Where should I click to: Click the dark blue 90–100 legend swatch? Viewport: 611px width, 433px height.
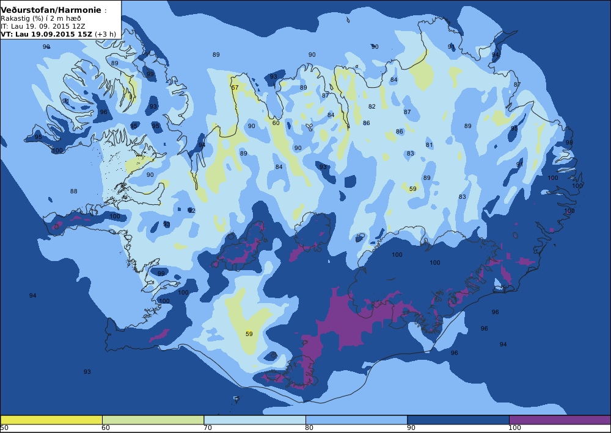pos(458,420)
